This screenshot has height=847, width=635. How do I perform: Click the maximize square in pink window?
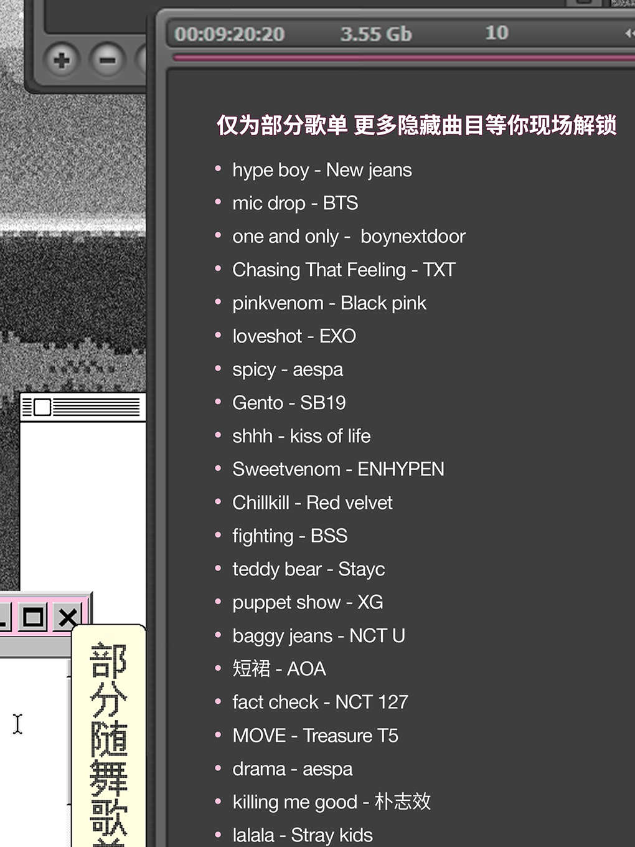click(x=33, y=617)
